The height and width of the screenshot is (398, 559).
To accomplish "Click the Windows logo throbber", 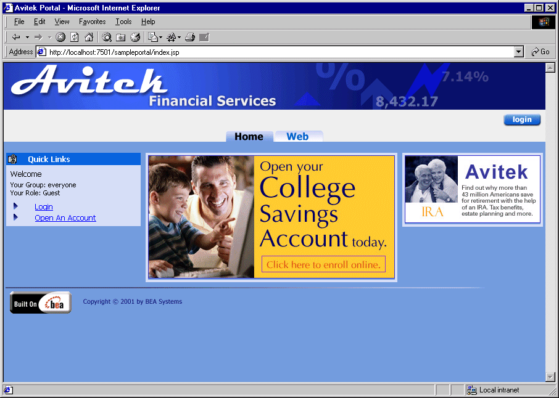I will [544, 22].
